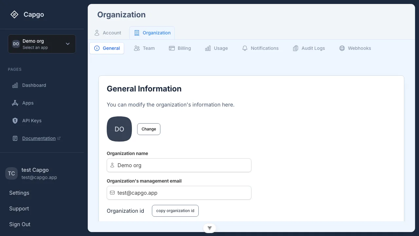Click the DO avatar in org selector
419x236 pixels.
[16, 44]
